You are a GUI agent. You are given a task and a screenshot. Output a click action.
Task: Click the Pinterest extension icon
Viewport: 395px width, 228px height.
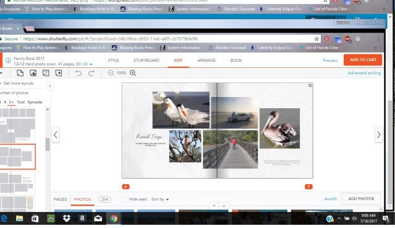click(x=326, y=38)
